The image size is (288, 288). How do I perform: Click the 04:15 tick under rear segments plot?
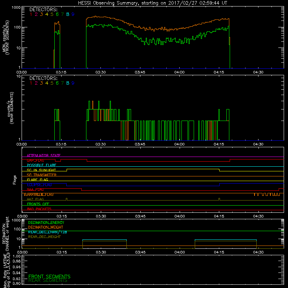point(219,144)
